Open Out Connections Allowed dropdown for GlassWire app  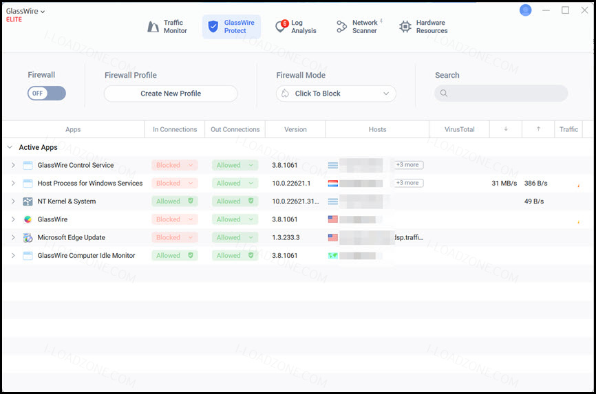tap(235, 219)
